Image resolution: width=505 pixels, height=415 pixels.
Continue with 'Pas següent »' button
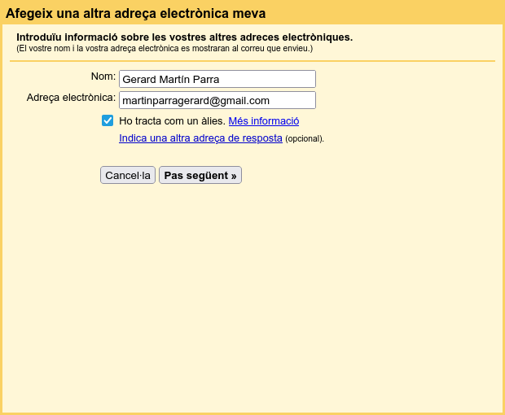click(200, 175)
